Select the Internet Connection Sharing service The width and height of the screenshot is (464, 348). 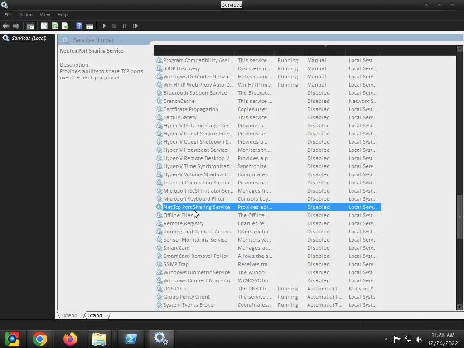pos(268,183)
